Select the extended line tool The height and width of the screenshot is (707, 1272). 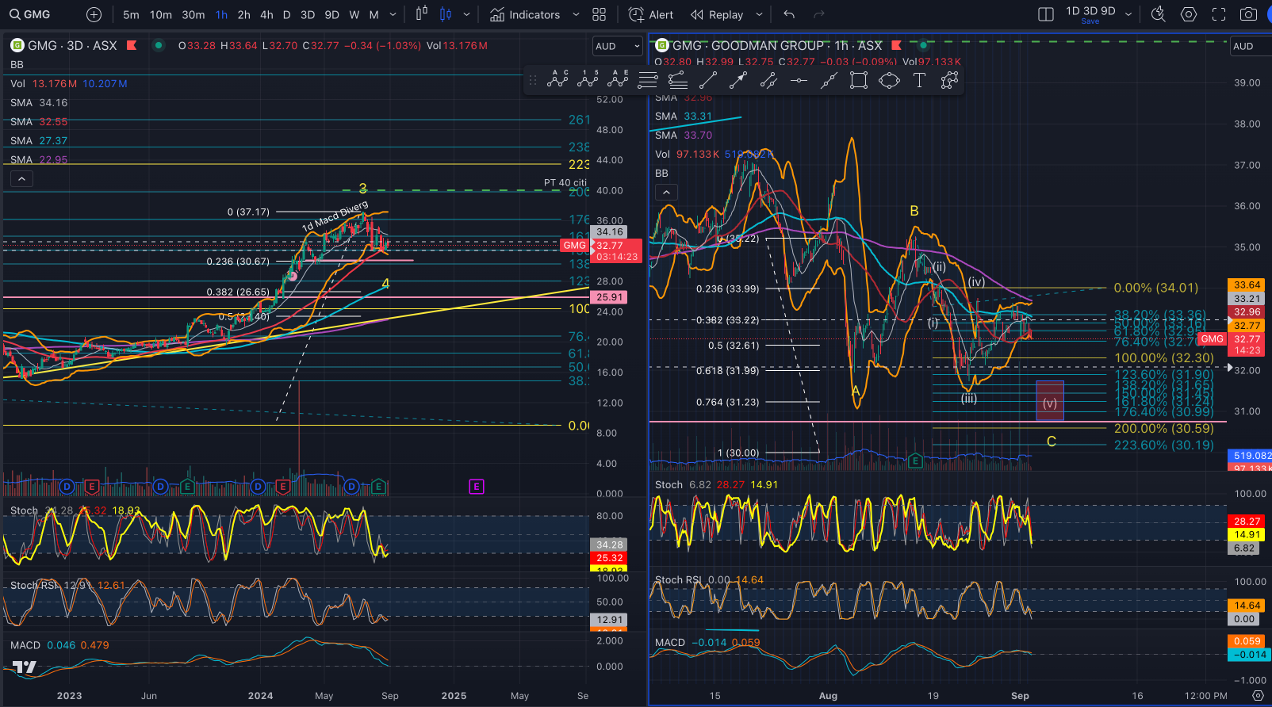(x=829, y=79)
